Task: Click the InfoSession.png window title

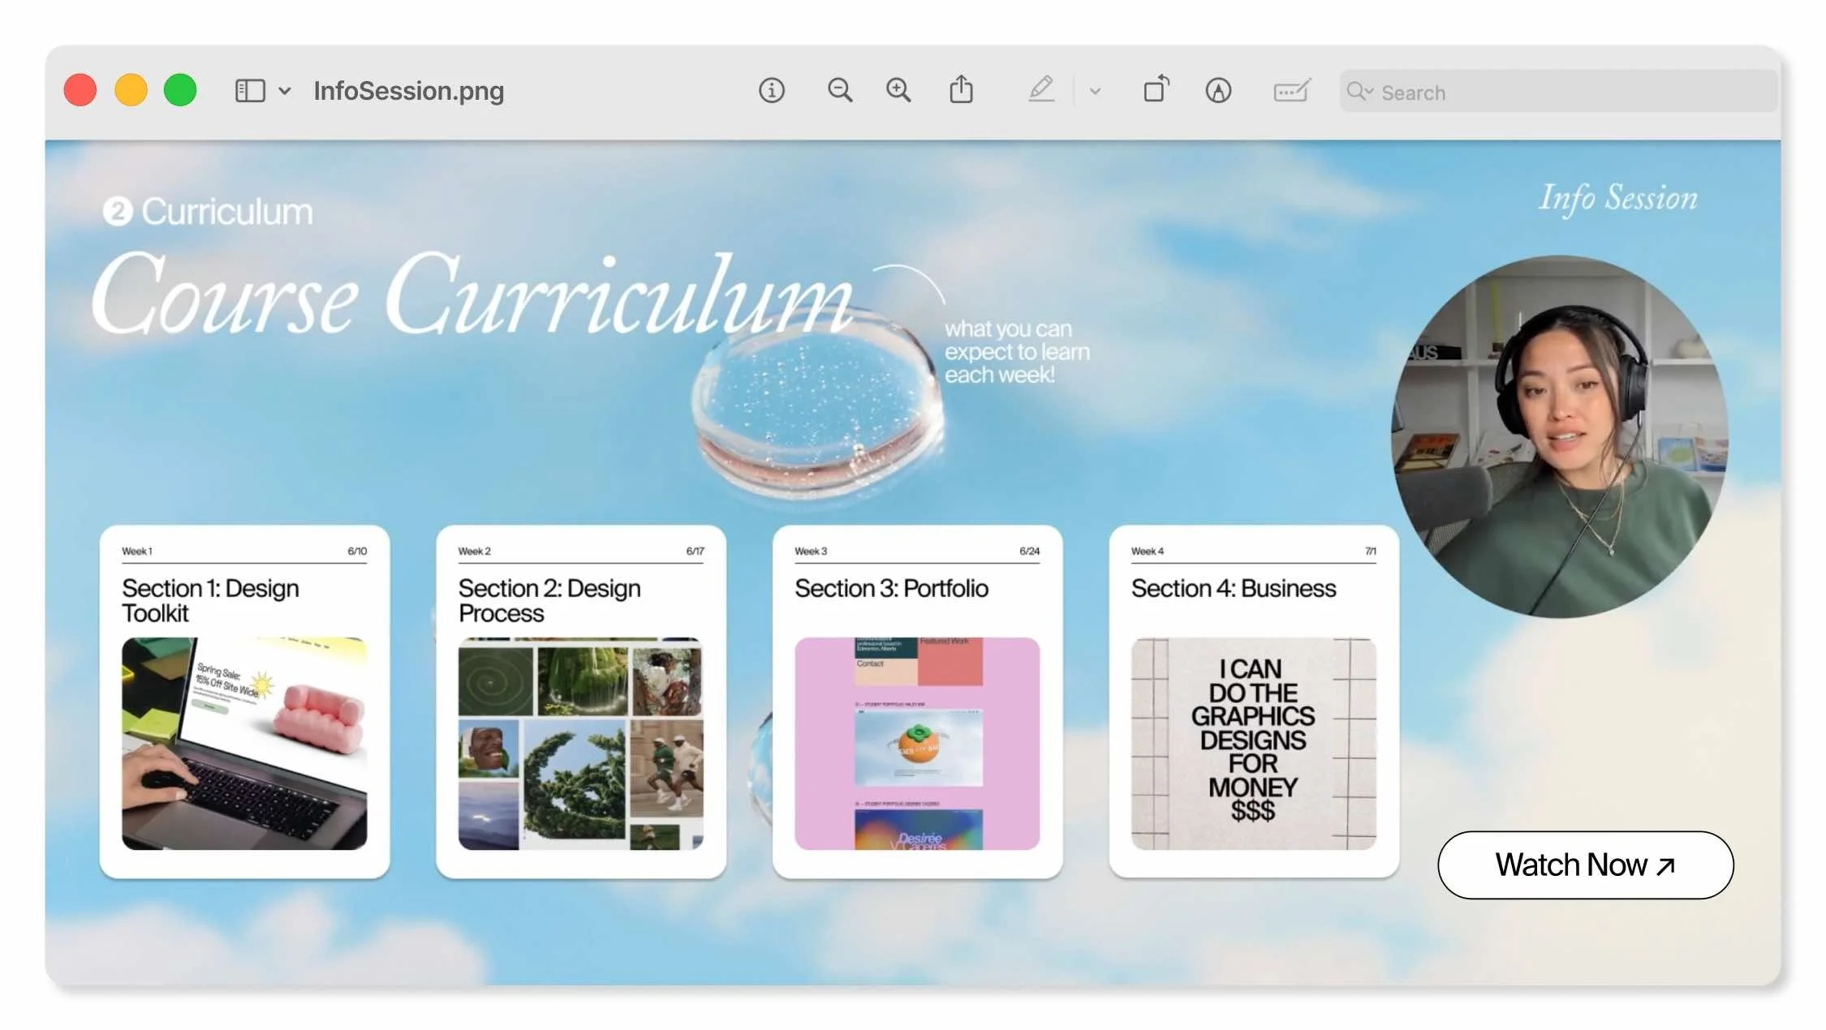Action: pyautogui.click(x=408, y=91)
